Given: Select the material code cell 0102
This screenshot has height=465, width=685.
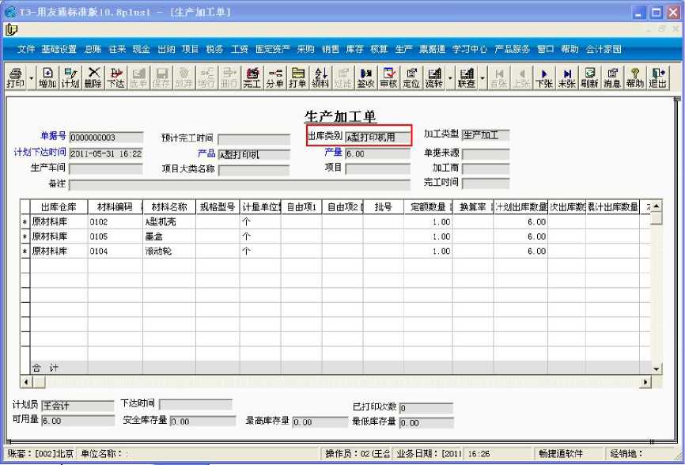Looking at the screenshot, I should [x=115, y=221].
